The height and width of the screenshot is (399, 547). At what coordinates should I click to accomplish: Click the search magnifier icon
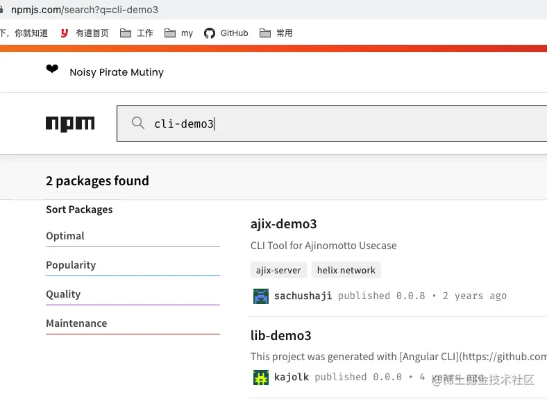[x=138, y=123]
